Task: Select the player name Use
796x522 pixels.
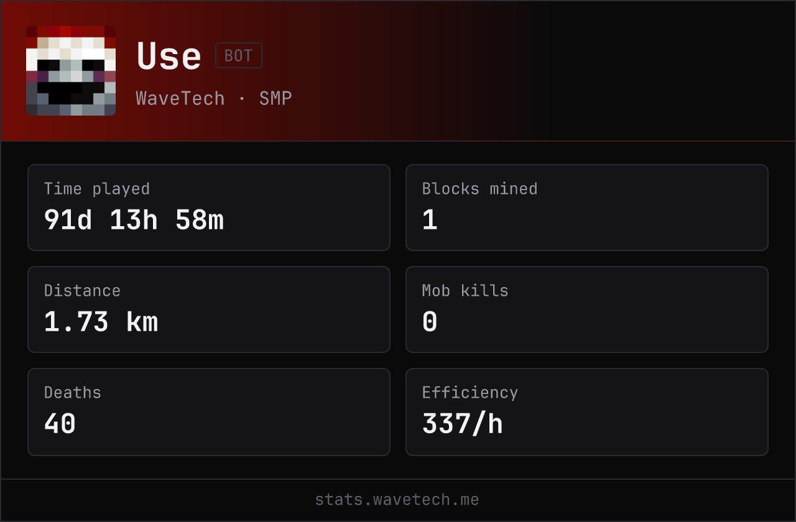Action: click(169, 56)
